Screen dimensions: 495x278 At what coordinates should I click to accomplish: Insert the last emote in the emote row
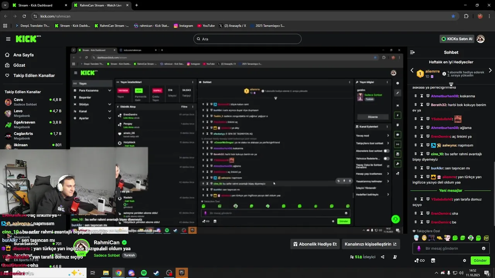(486, 238)
